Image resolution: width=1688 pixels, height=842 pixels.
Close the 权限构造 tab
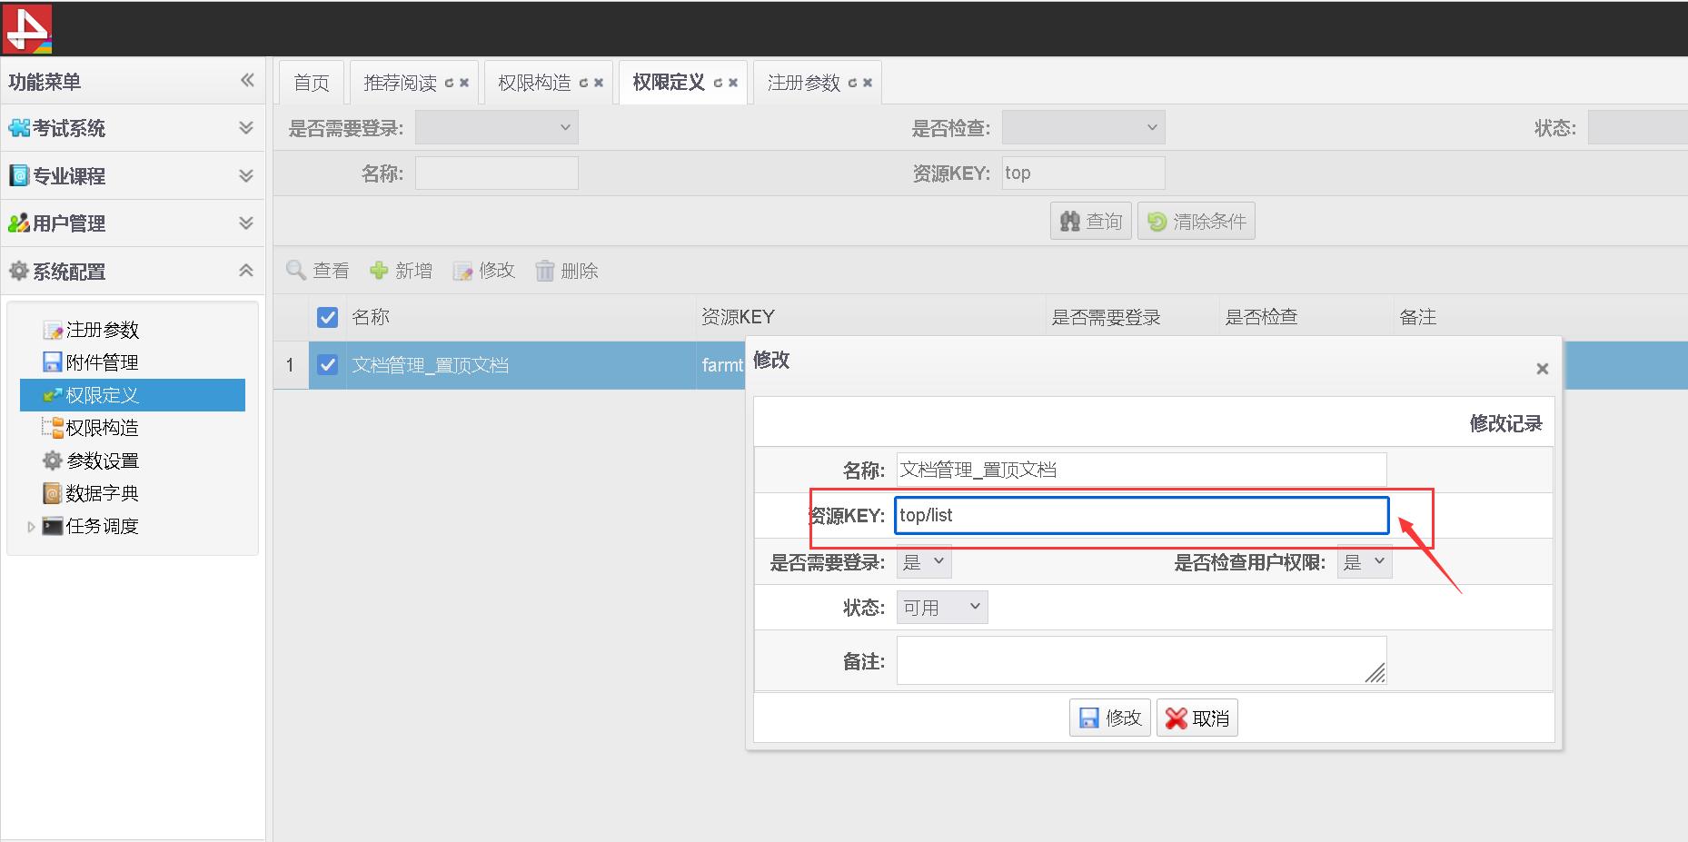tap(598, 83)
